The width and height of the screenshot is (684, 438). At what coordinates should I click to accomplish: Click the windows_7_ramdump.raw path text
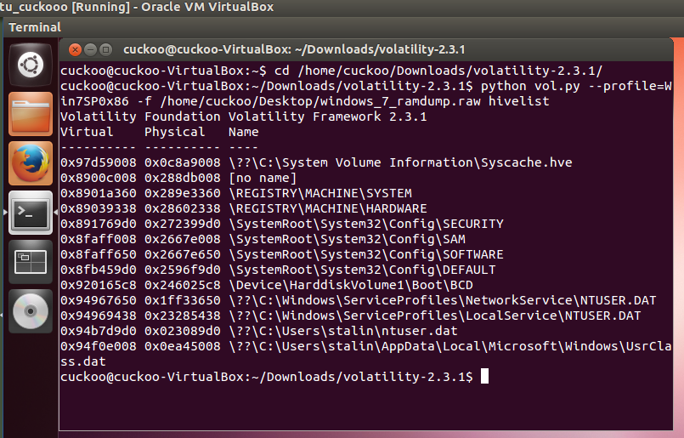pos(320,101)
